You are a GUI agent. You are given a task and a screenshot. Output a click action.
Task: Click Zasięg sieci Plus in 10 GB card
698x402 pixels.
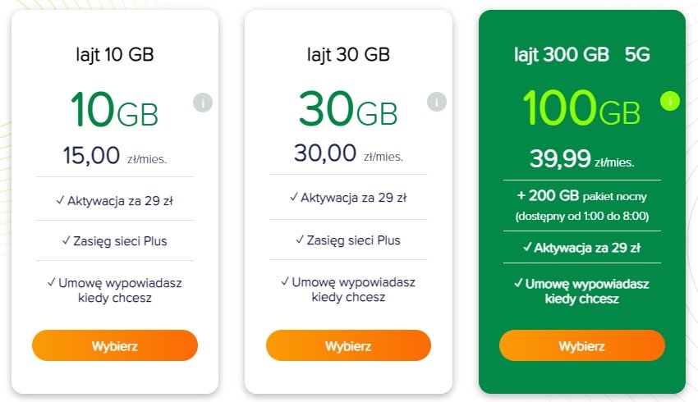tap(115, 241)
